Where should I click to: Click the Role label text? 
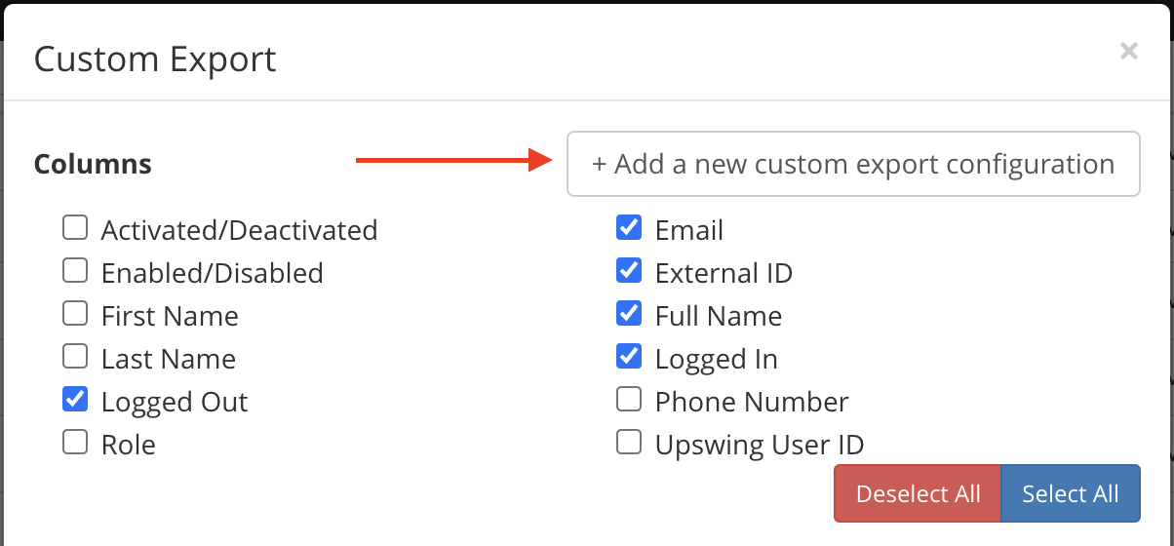pos(129,445)
